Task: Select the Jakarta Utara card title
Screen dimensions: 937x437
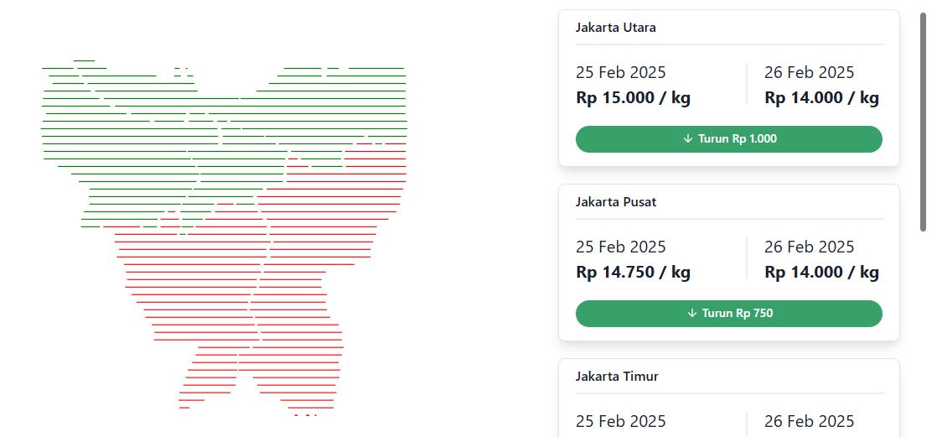Action: (x=615, y=28)
